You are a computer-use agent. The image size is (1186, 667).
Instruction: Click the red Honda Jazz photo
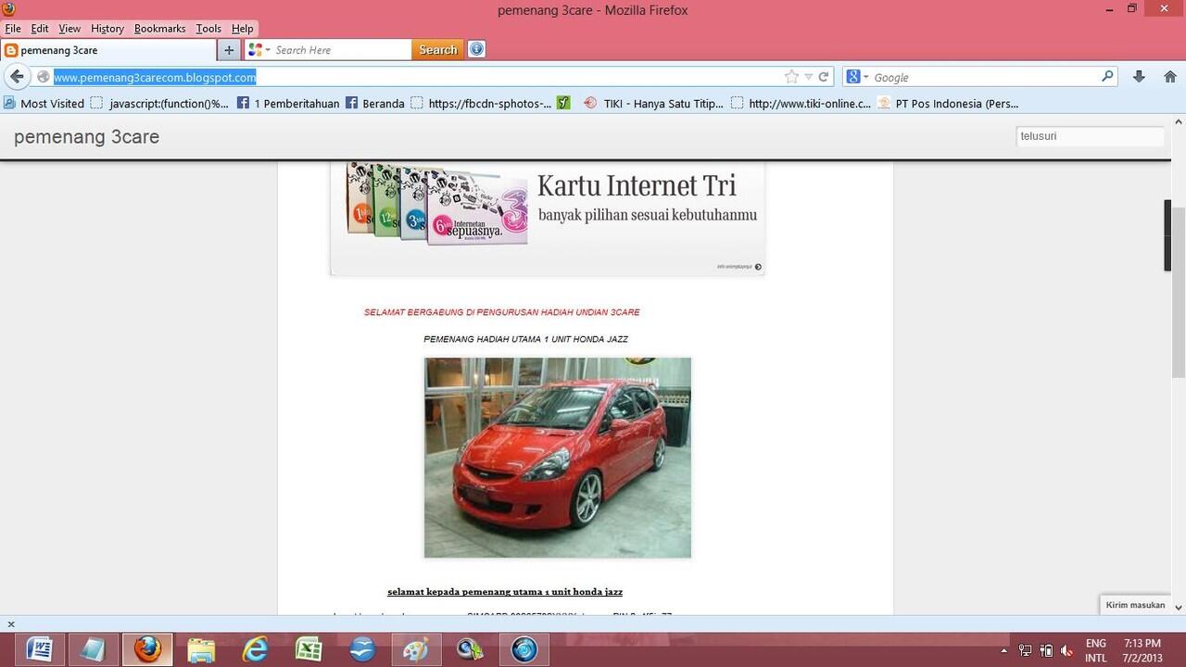pyautogui.click(x=558, y=458)
